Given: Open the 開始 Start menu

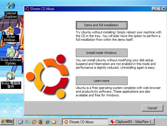Looking at the screenshot, I should click(7, 121).
